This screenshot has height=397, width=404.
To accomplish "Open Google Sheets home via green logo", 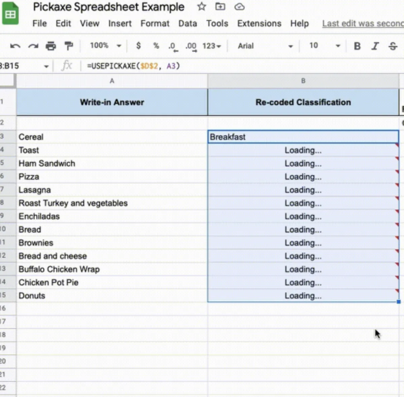I will (x=10, y=14).
